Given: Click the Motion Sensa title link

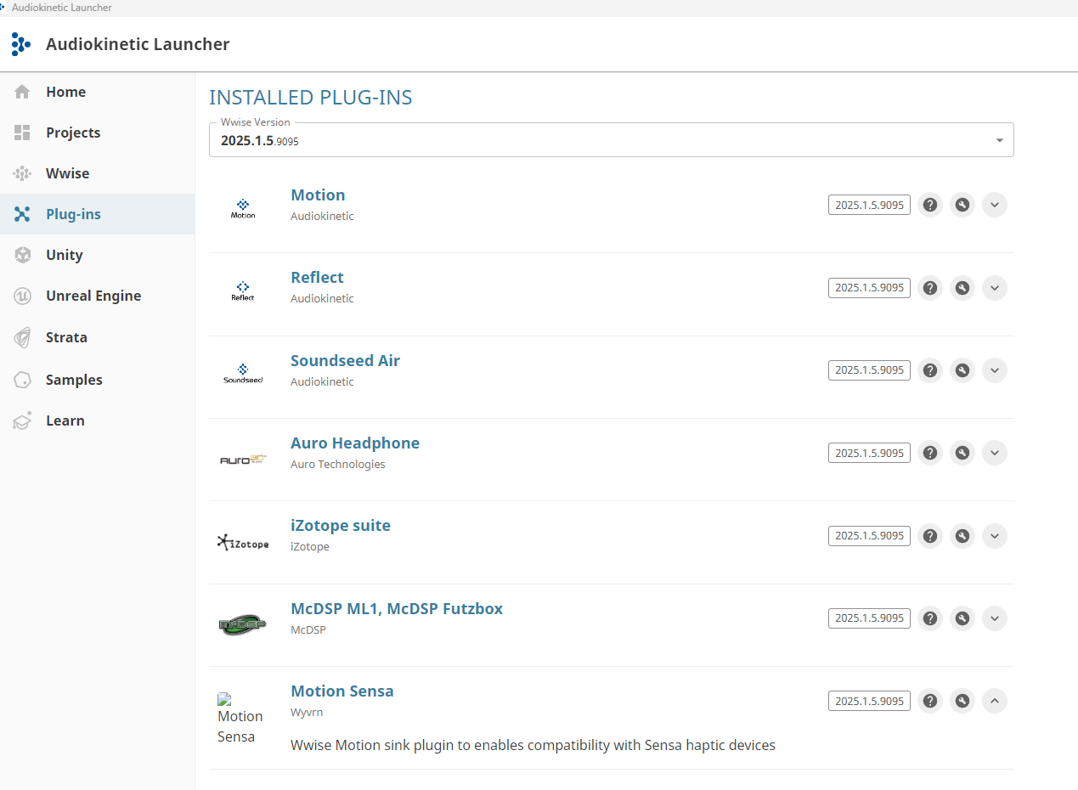Looking at the screenshot, I should pos(342,691).
